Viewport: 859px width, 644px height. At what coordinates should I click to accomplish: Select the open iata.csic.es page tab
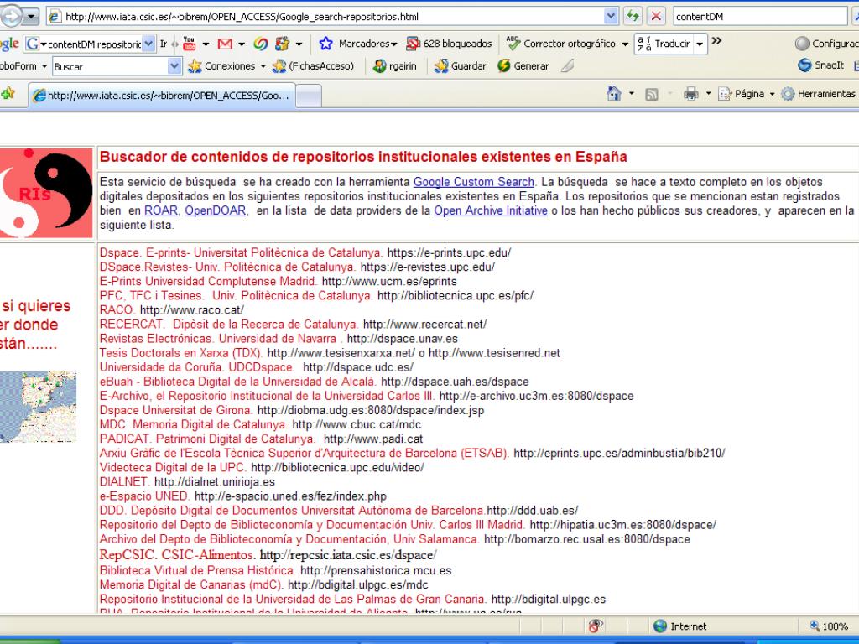162,96
